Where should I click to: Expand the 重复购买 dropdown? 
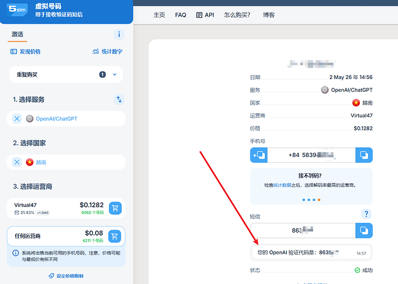click(x=115, y=74)
